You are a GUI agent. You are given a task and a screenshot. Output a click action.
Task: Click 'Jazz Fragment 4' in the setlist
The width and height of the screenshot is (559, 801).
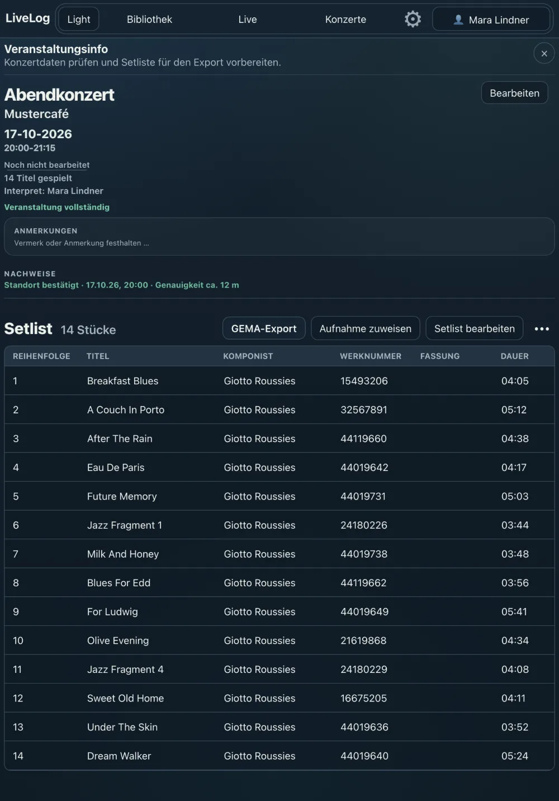(125, 670)
